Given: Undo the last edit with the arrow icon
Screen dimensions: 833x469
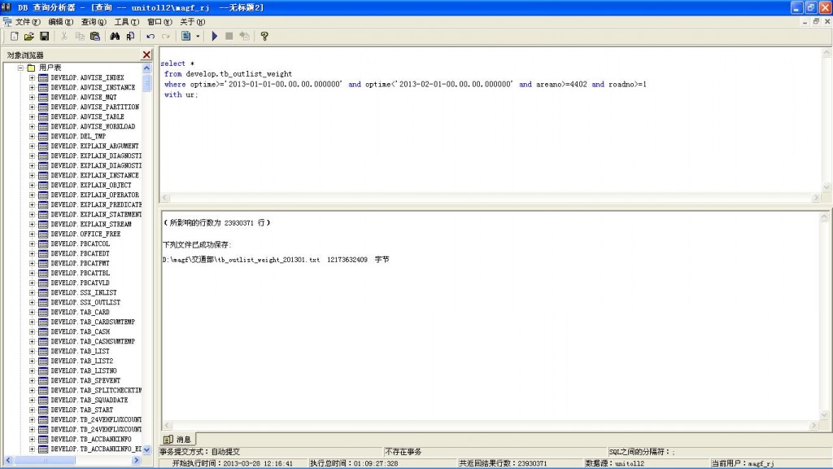Looking at the screenshot, I should (x=150, y=36).
